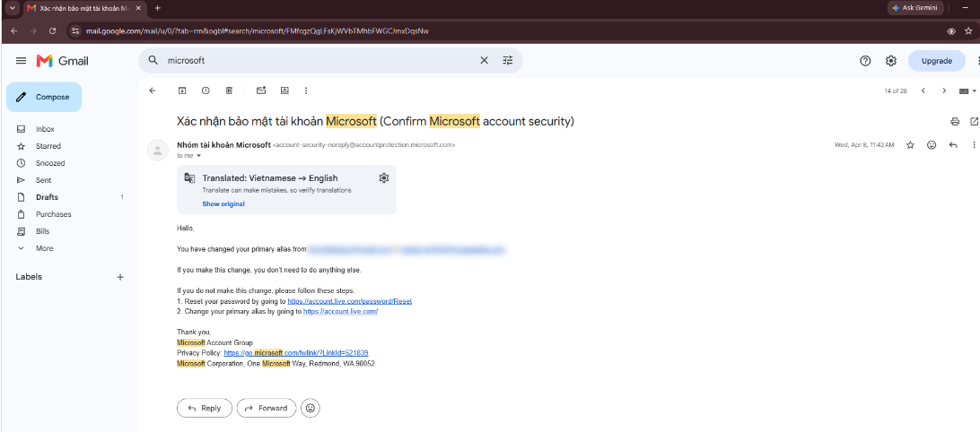Click the Compose button

(44, 97)
